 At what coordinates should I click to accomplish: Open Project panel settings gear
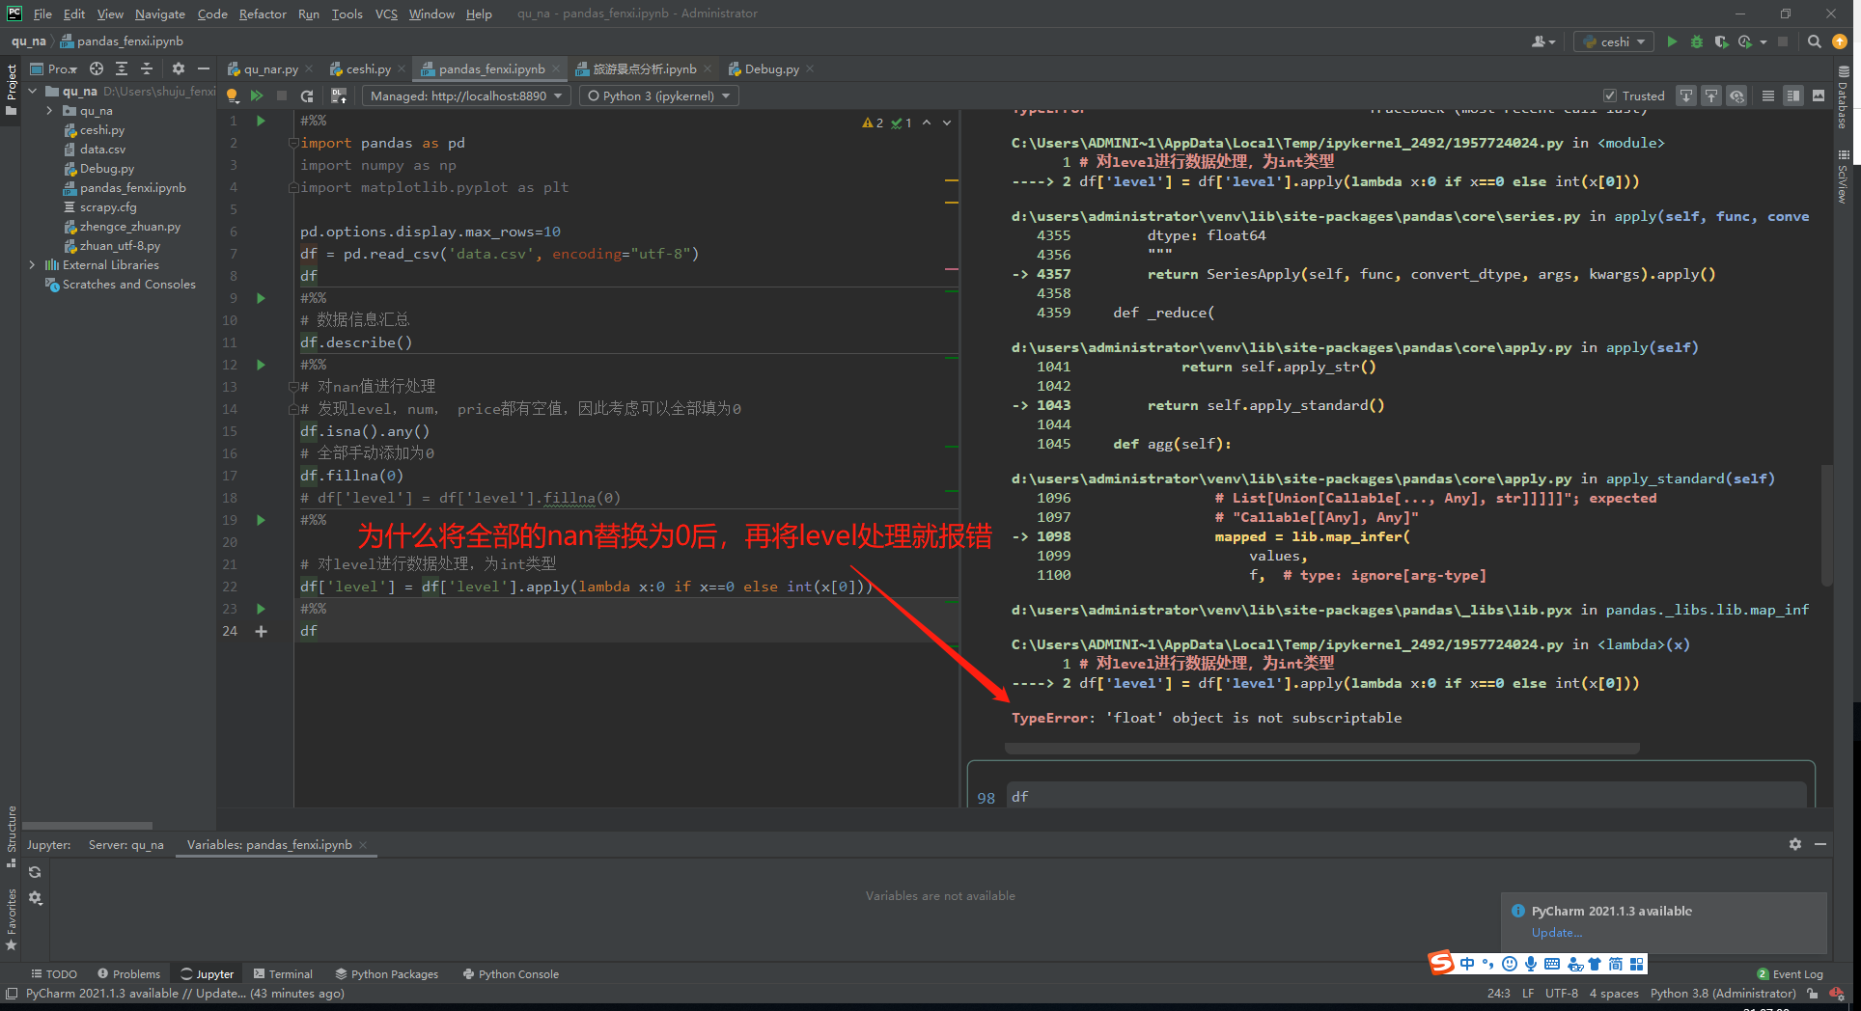point(178,68)
